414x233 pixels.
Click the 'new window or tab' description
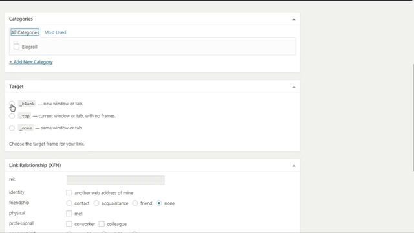pos(63,104)
